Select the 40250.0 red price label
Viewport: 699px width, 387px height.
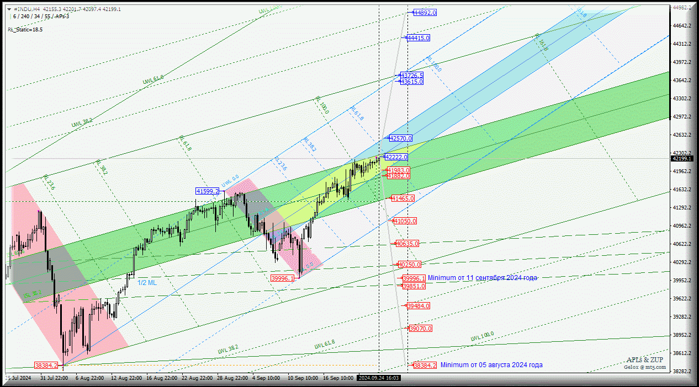click(x=409, y=265)
